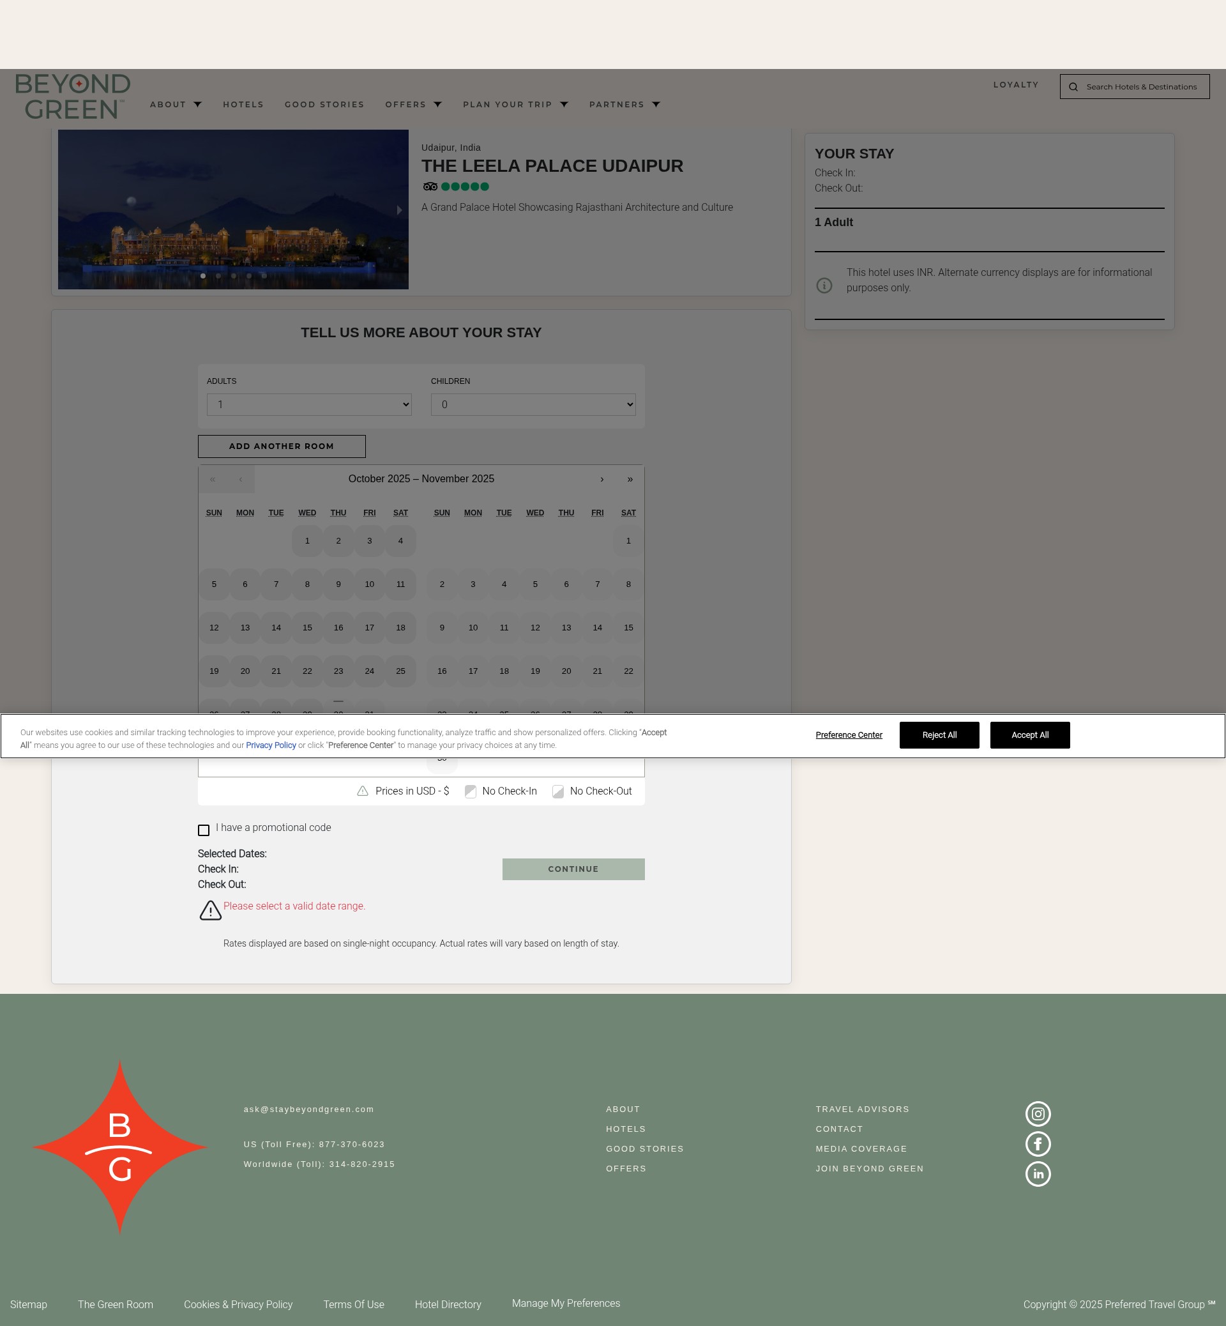Open Join Beyond Green footer link
The width and height of the screenshot is (1226, 1326).
869,1169
